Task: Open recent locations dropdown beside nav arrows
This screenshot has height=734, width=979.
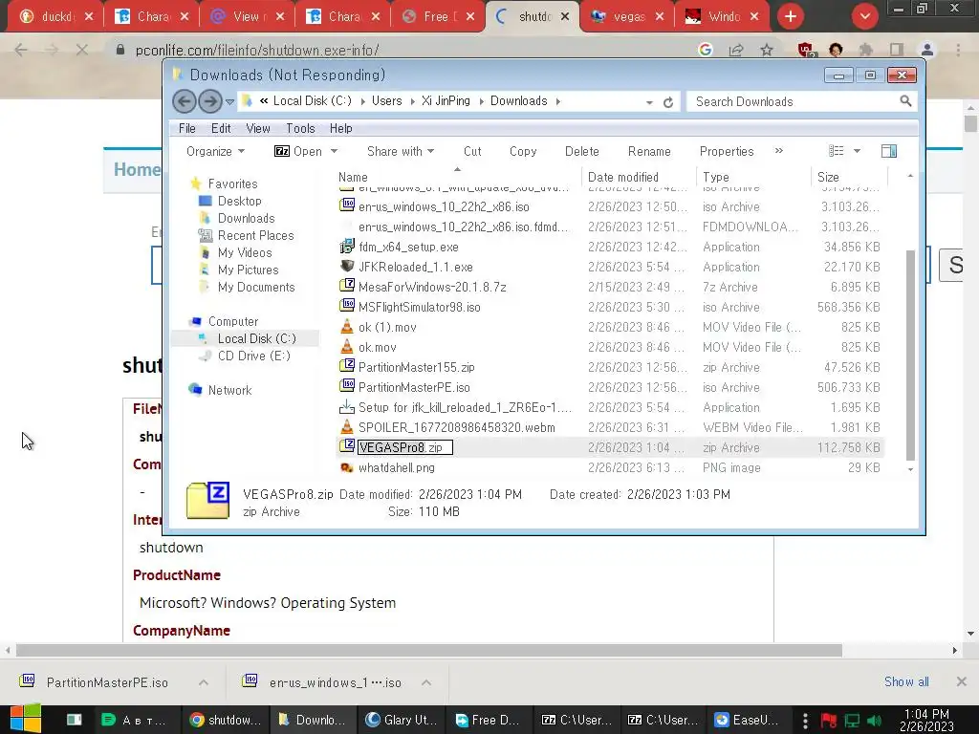Action: pyautogui.click(x=229, y=101)
